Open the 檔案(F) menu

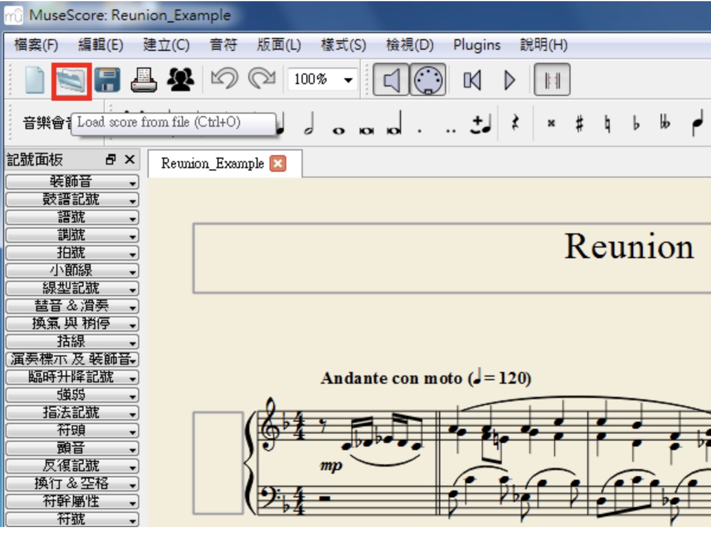coord(36,45)
